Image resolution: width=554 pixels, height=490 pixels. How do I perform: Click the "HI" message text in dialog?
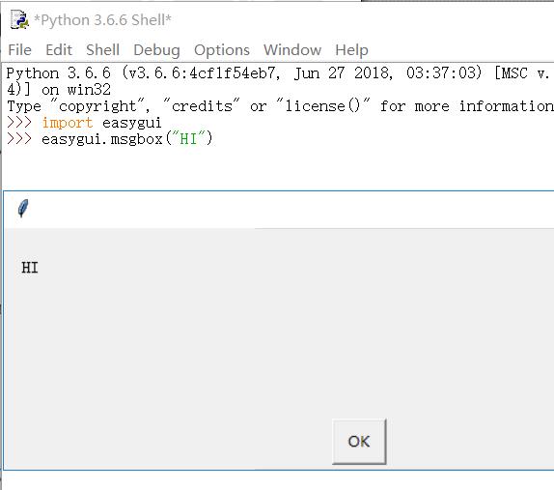[30, 268]
